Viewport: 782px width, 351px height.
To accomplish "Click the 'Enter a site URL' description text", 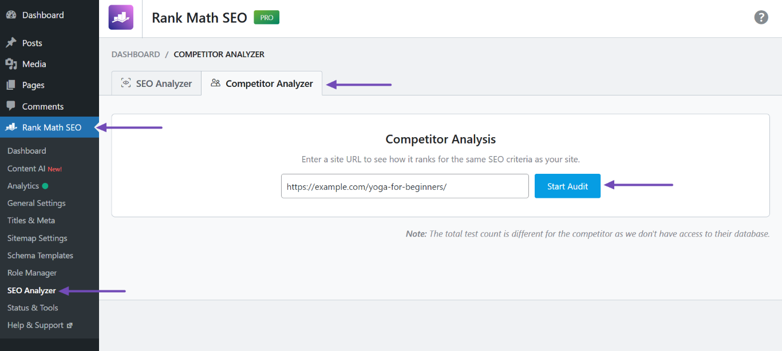I will coord(441,159).
